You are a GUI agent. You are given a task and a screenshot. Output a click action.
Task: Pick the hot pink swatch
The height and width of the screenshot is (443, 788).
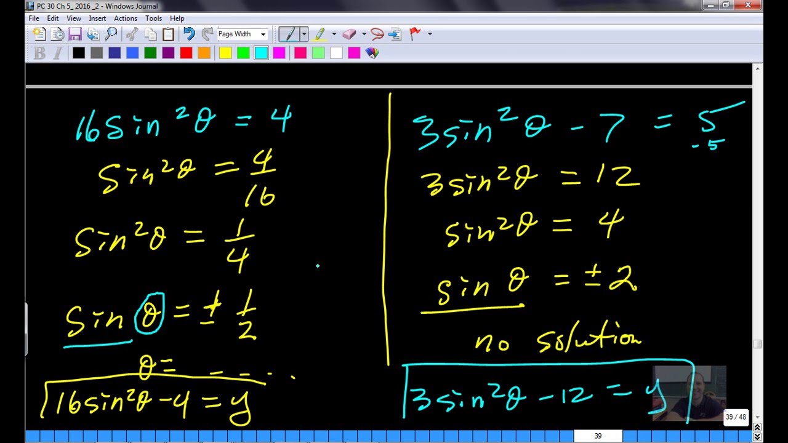click(300, 53)
